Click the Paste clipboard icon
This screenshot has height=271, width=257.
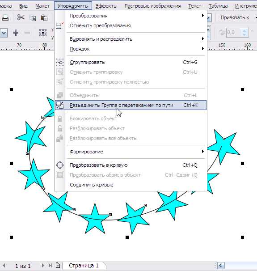click(44, 18)
